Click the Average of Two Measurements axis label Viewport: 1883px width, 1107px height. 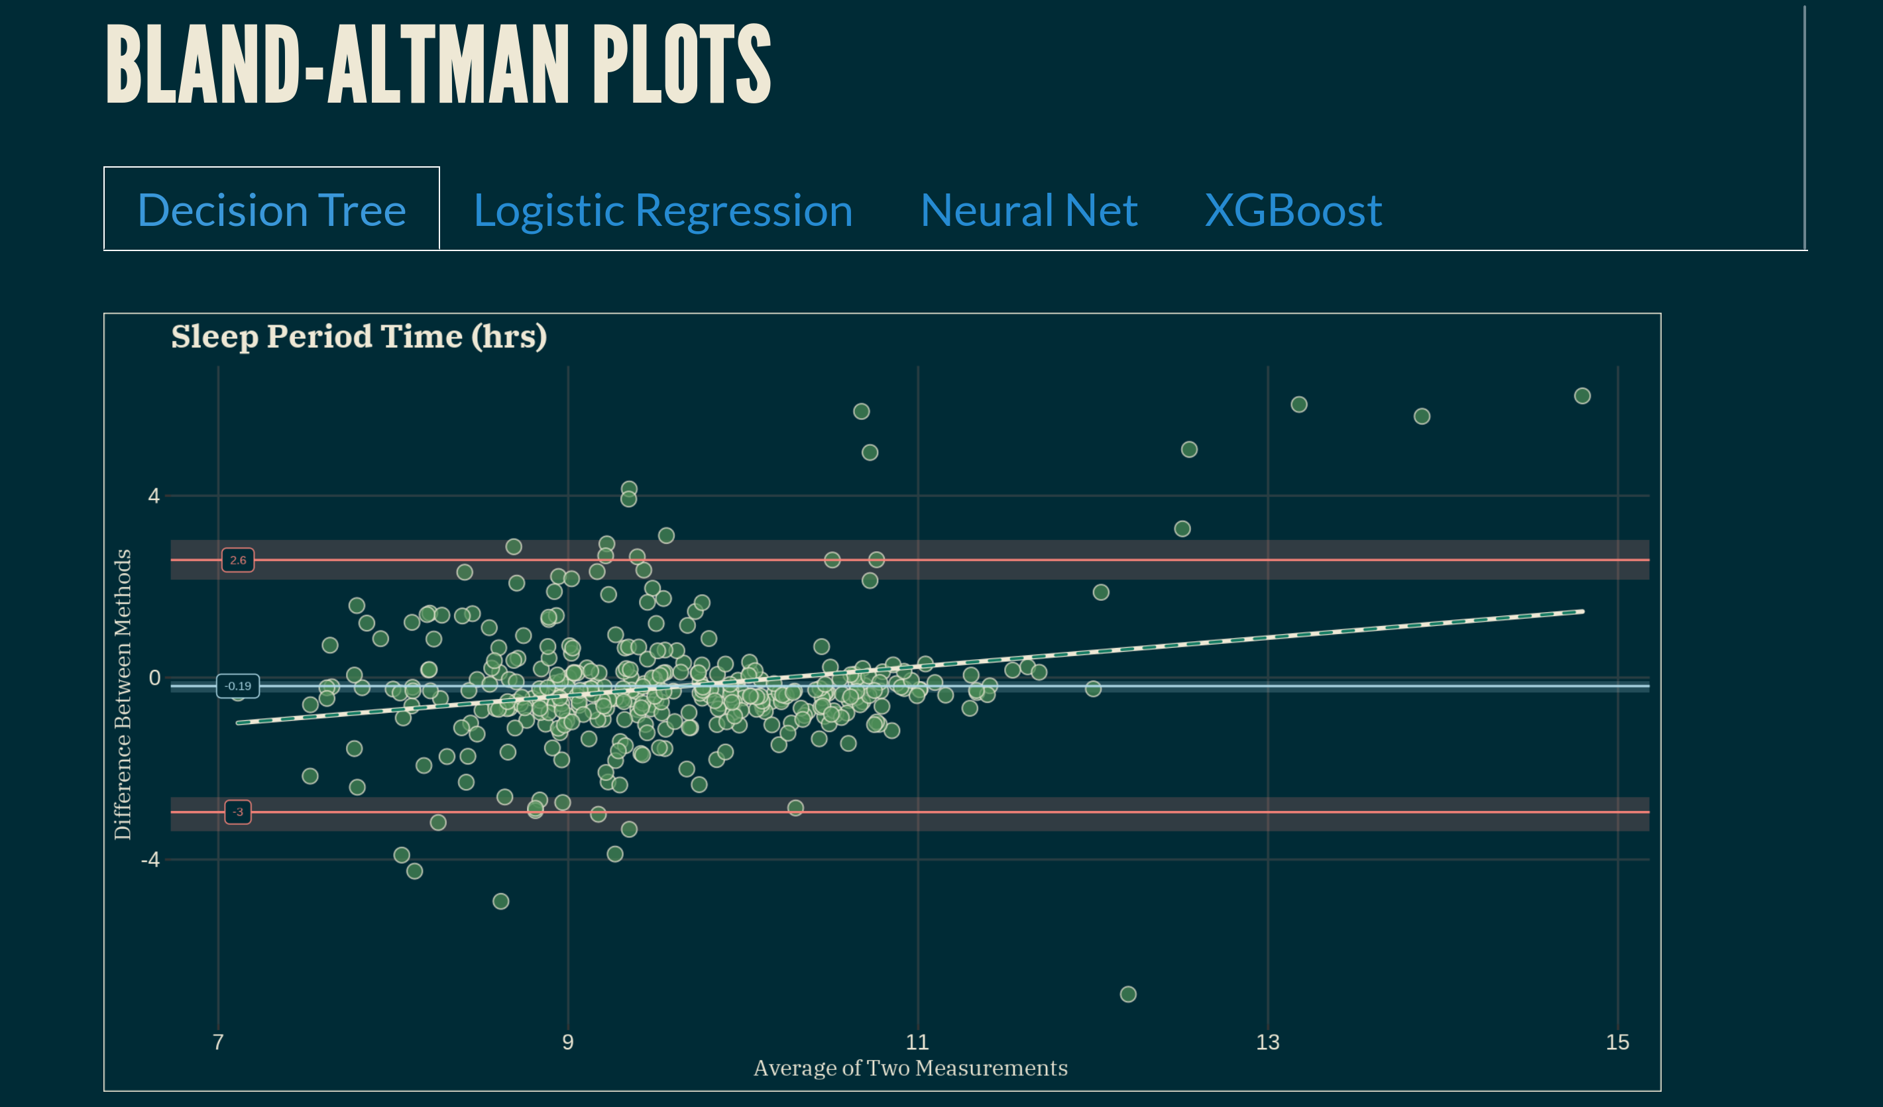coord(910,1068)
